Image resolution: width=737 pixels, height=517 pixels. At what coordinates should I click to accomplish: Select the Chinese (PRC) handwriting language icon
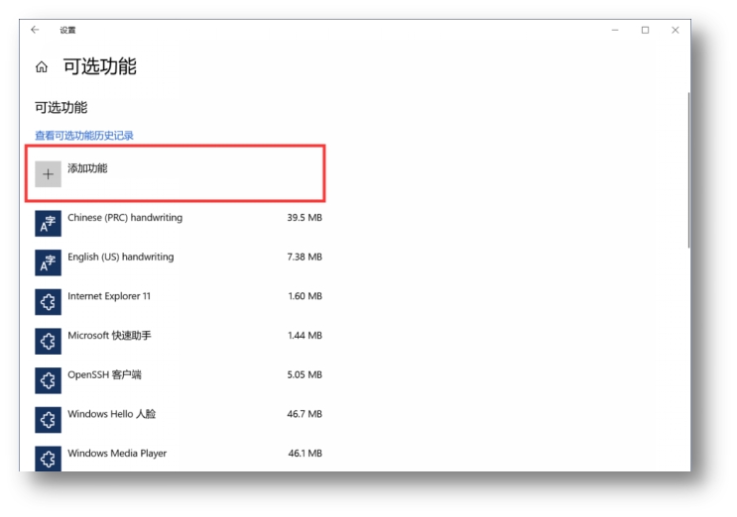pyautogui.click(x=48, y=223)
